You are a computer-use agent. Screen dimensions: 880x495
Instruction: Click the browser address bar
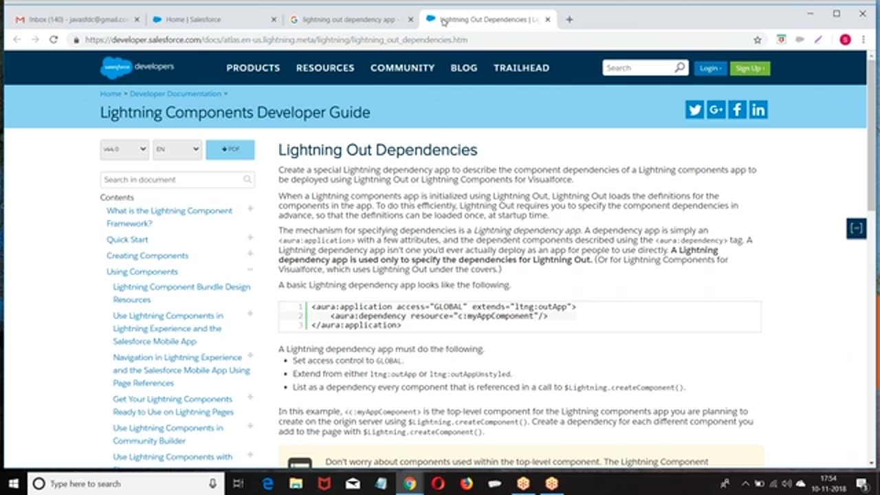pyautogui.click(x=412, y=40)
